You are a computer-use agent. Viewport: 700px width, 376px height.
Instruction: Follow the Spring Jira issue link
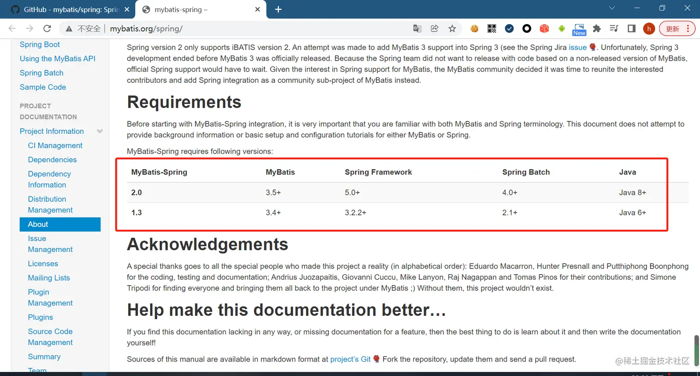pyautogui.click(x=578, y=47)
